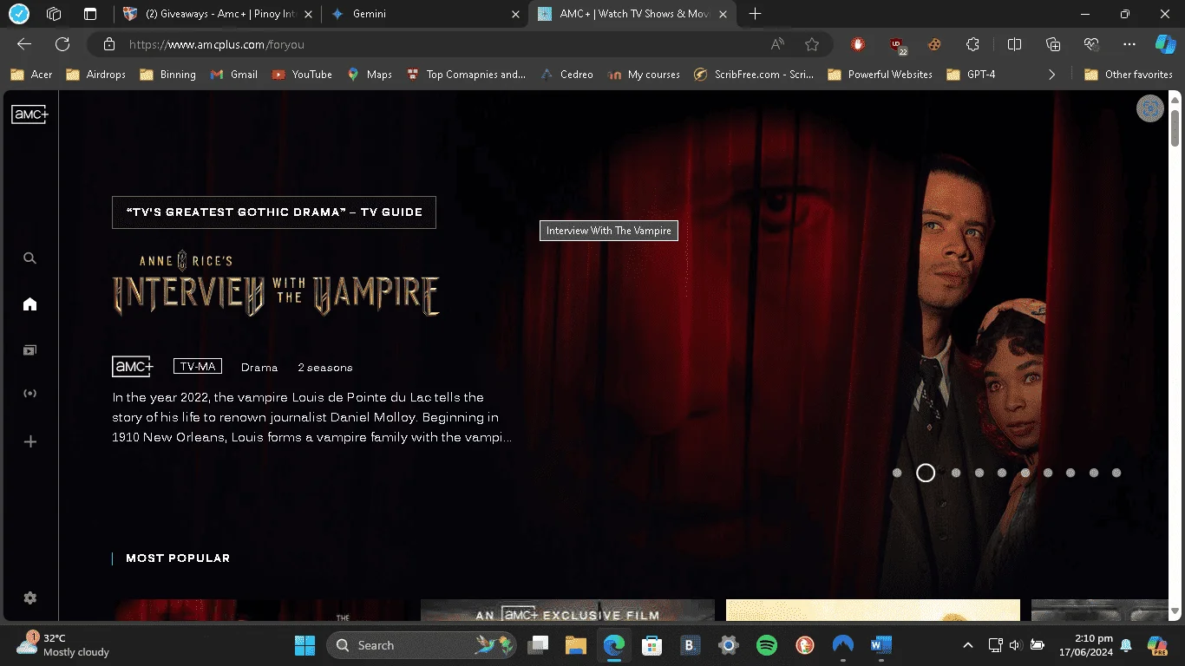1185x666 pixels.
Task: Switch to the Giveaways Amc+ tab
Action: (x=217, y=14)
